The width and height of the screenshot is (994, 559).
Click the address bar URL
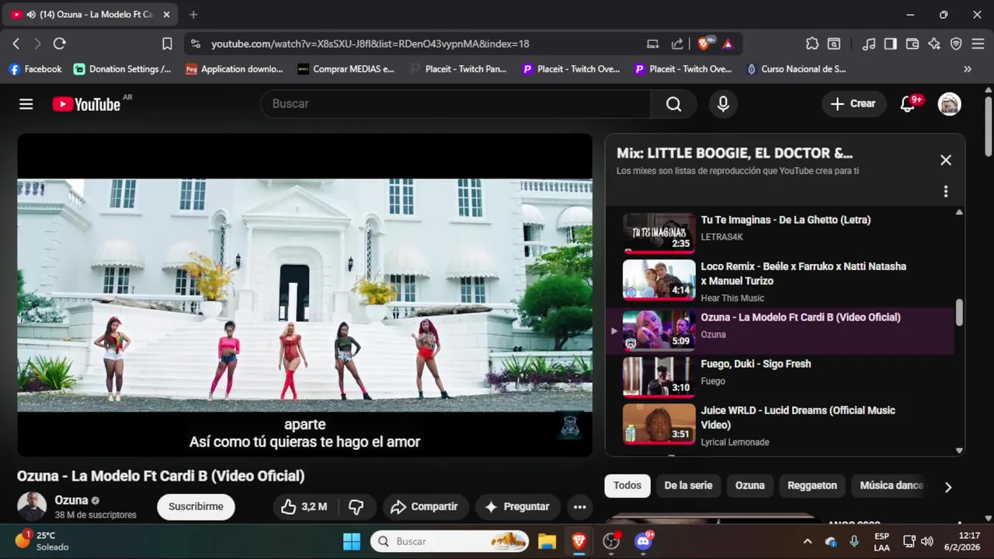coord(370,44)
